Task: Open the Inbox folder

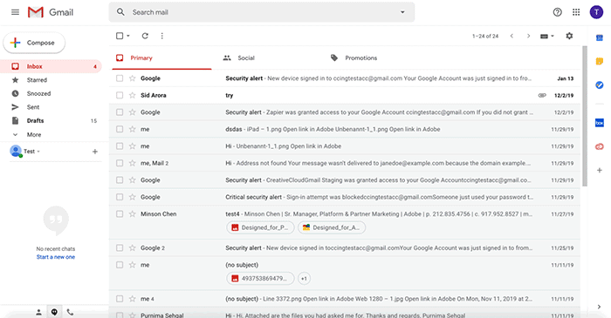Action: 51,66
